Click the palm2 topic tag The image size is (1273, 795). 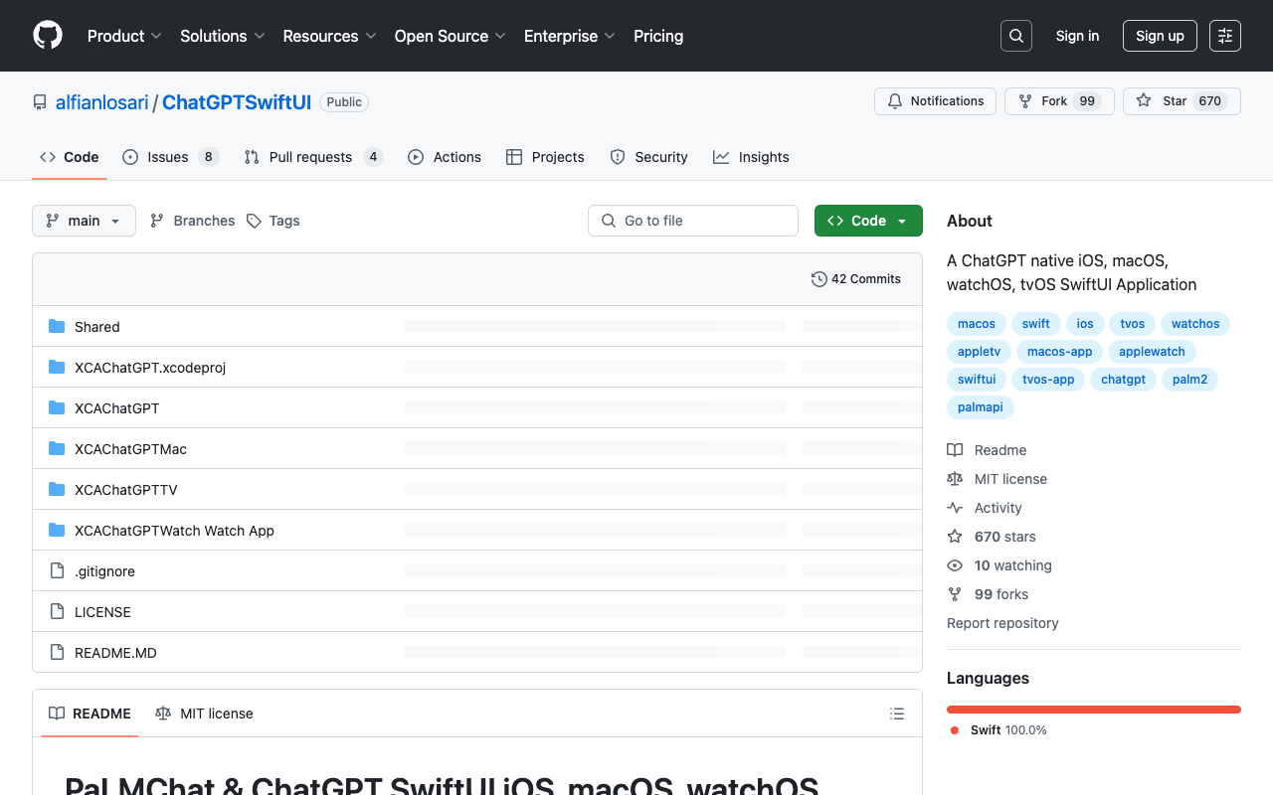(x=1189, y=380)
